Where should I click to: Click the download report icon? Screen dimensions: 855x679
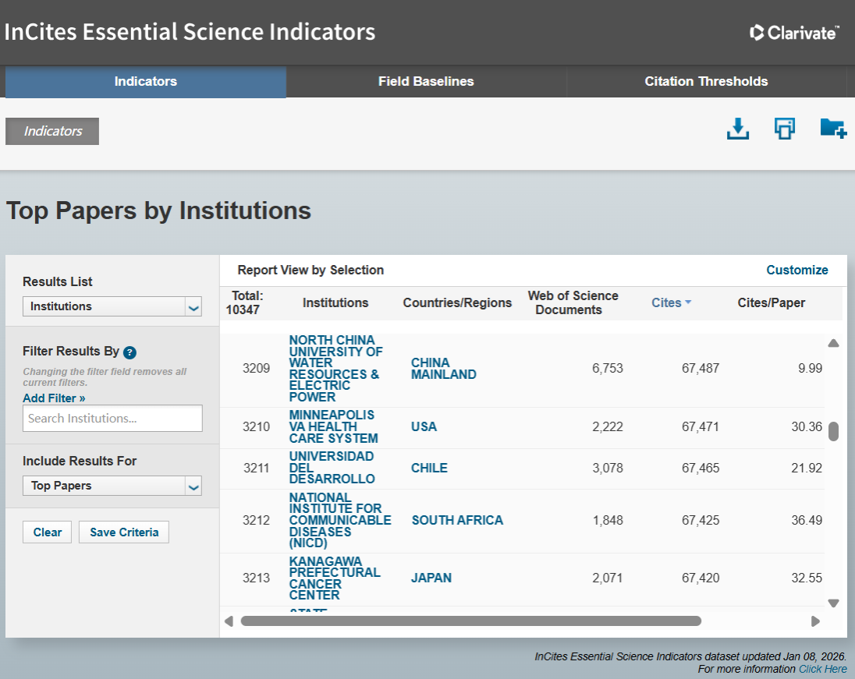point(737,129)
